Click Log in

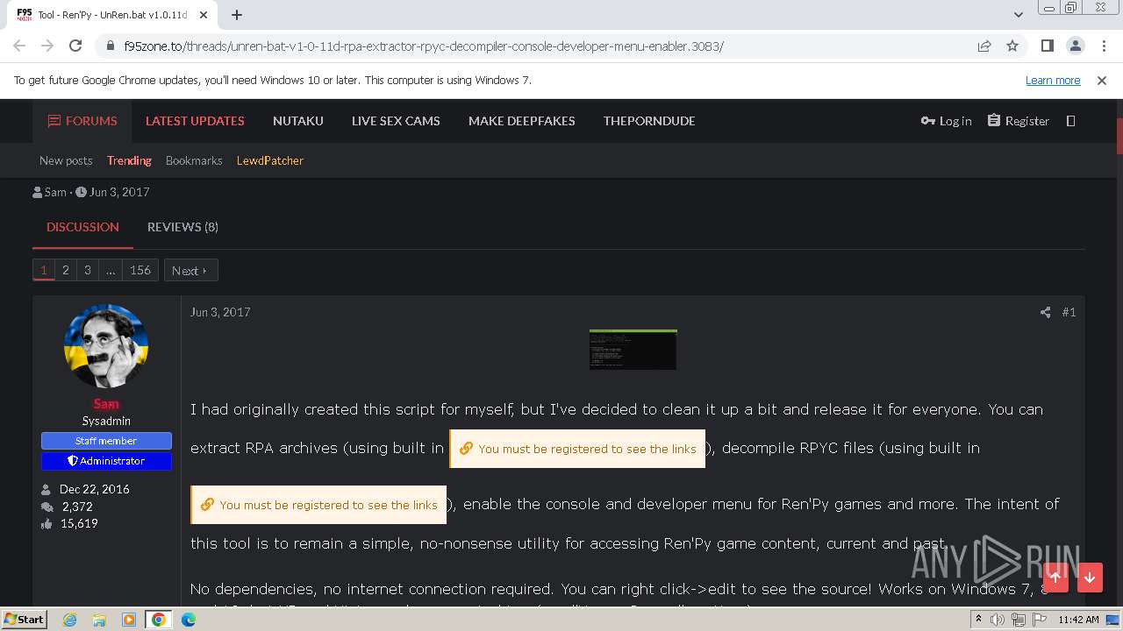pyautogui.click(x=946, y=121)
